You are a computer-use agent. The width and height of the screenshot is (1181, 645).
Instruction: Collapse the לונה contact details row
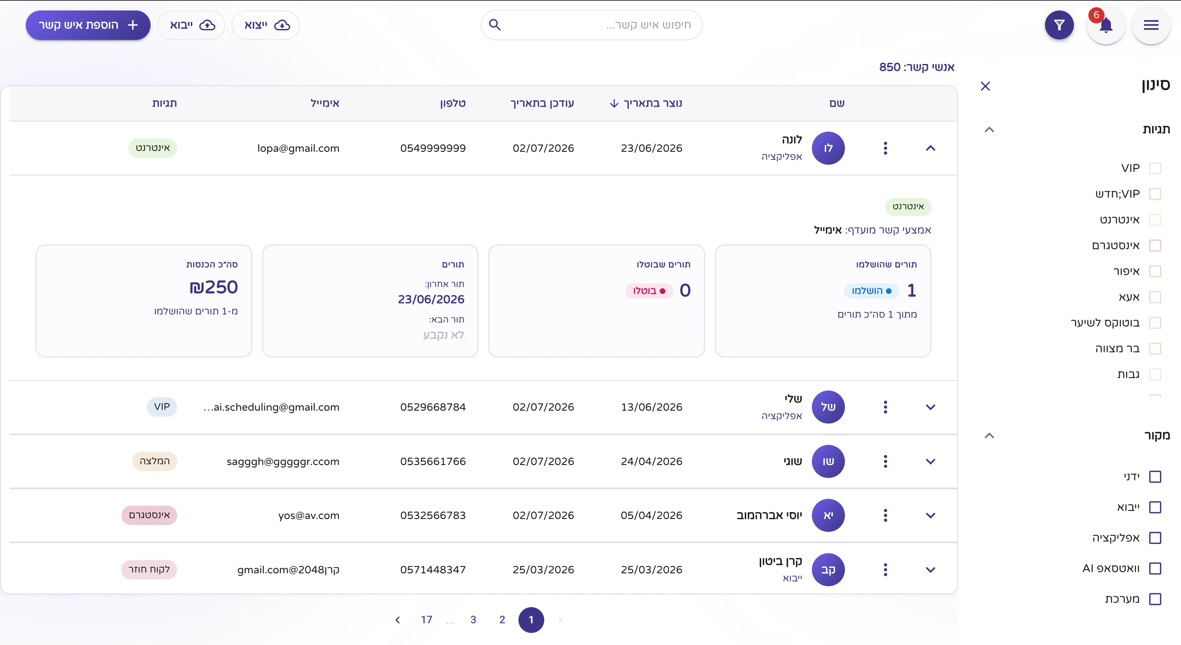click(930, 148)
